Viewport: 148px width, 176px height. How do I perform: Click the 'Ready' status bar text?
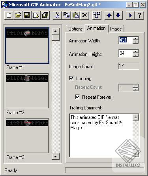(x=11, y=170)
